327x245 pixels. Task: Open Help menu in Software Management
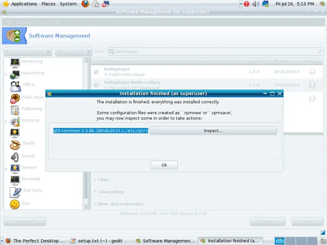[x=54, y=22]
